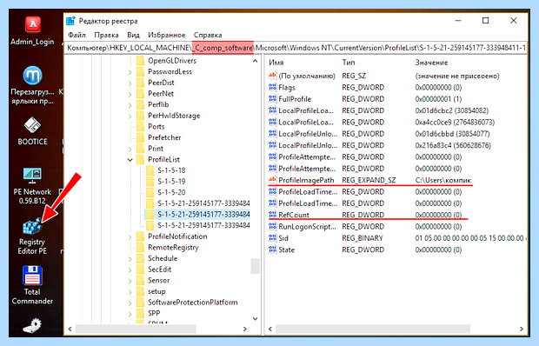The width and height of the screenshot is (539, 346).
Task: Click the (По умолчанию) string value icon
Action: click(x=272, y=76)
